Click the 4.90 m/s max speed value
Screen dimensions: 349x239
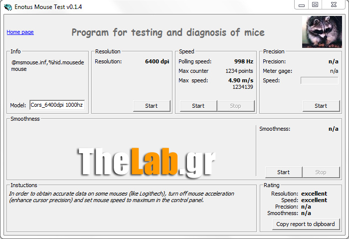tap(241, 80)
